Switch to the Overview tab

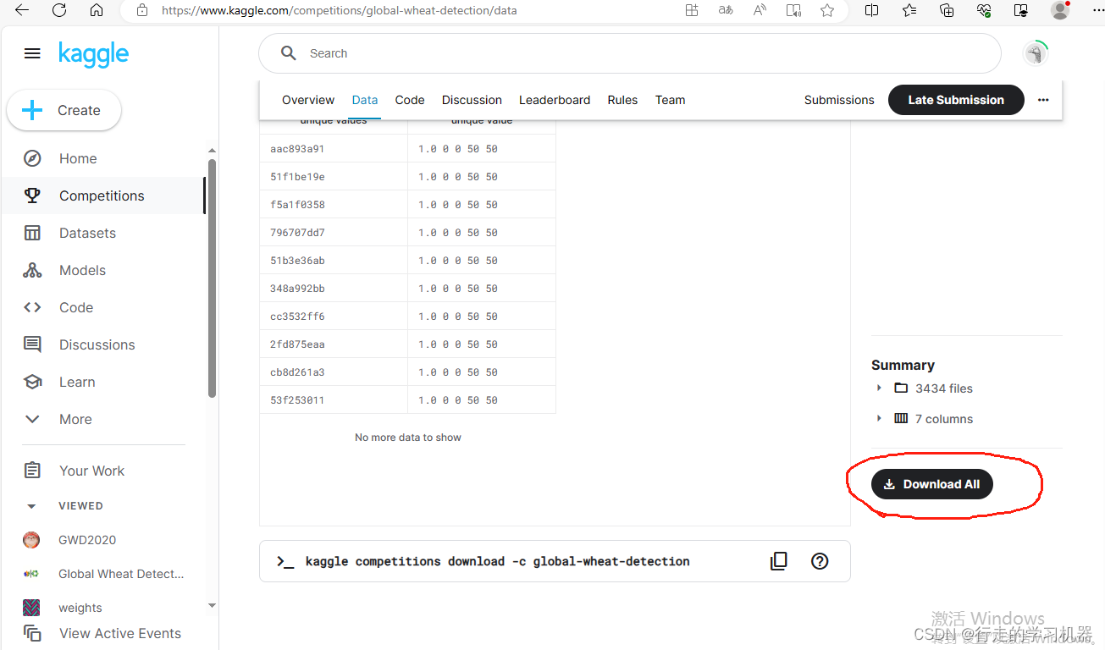(307, 100)
